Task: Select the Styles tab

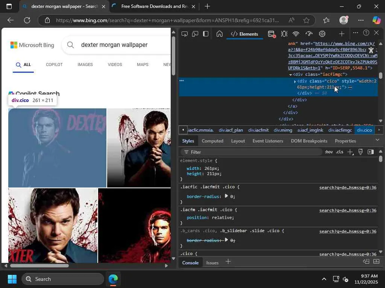Action: point(188,141)
